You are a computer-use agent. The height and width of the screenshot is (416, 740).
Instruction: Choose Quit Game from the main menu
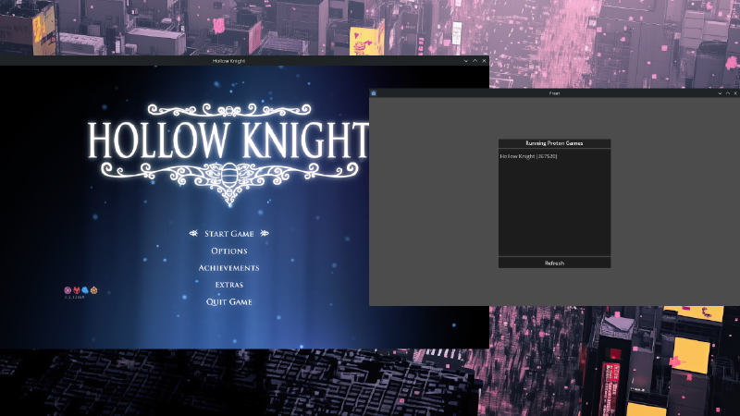[x=228, y=302]
